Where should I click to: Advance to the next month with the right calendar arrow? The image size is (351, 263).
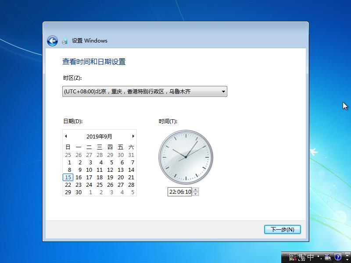click(133, 136)
